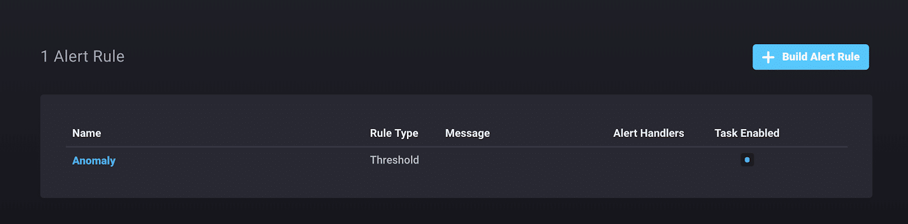This screenshot has width=908, height=224.
Task: Open the Anomaly alert rule
Action: [94, 161]
